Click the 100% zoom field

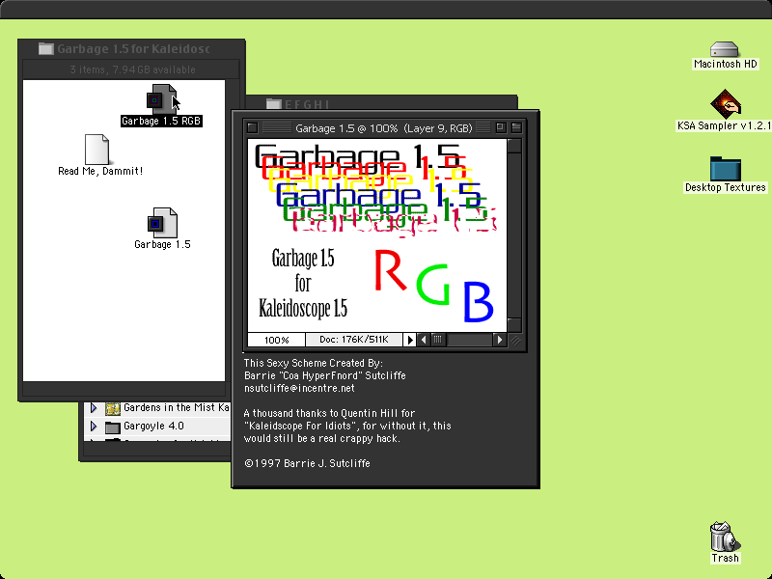tap(276, 340)
